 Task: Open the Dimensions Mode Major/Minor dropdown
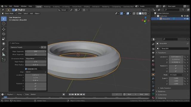point(36,59)
